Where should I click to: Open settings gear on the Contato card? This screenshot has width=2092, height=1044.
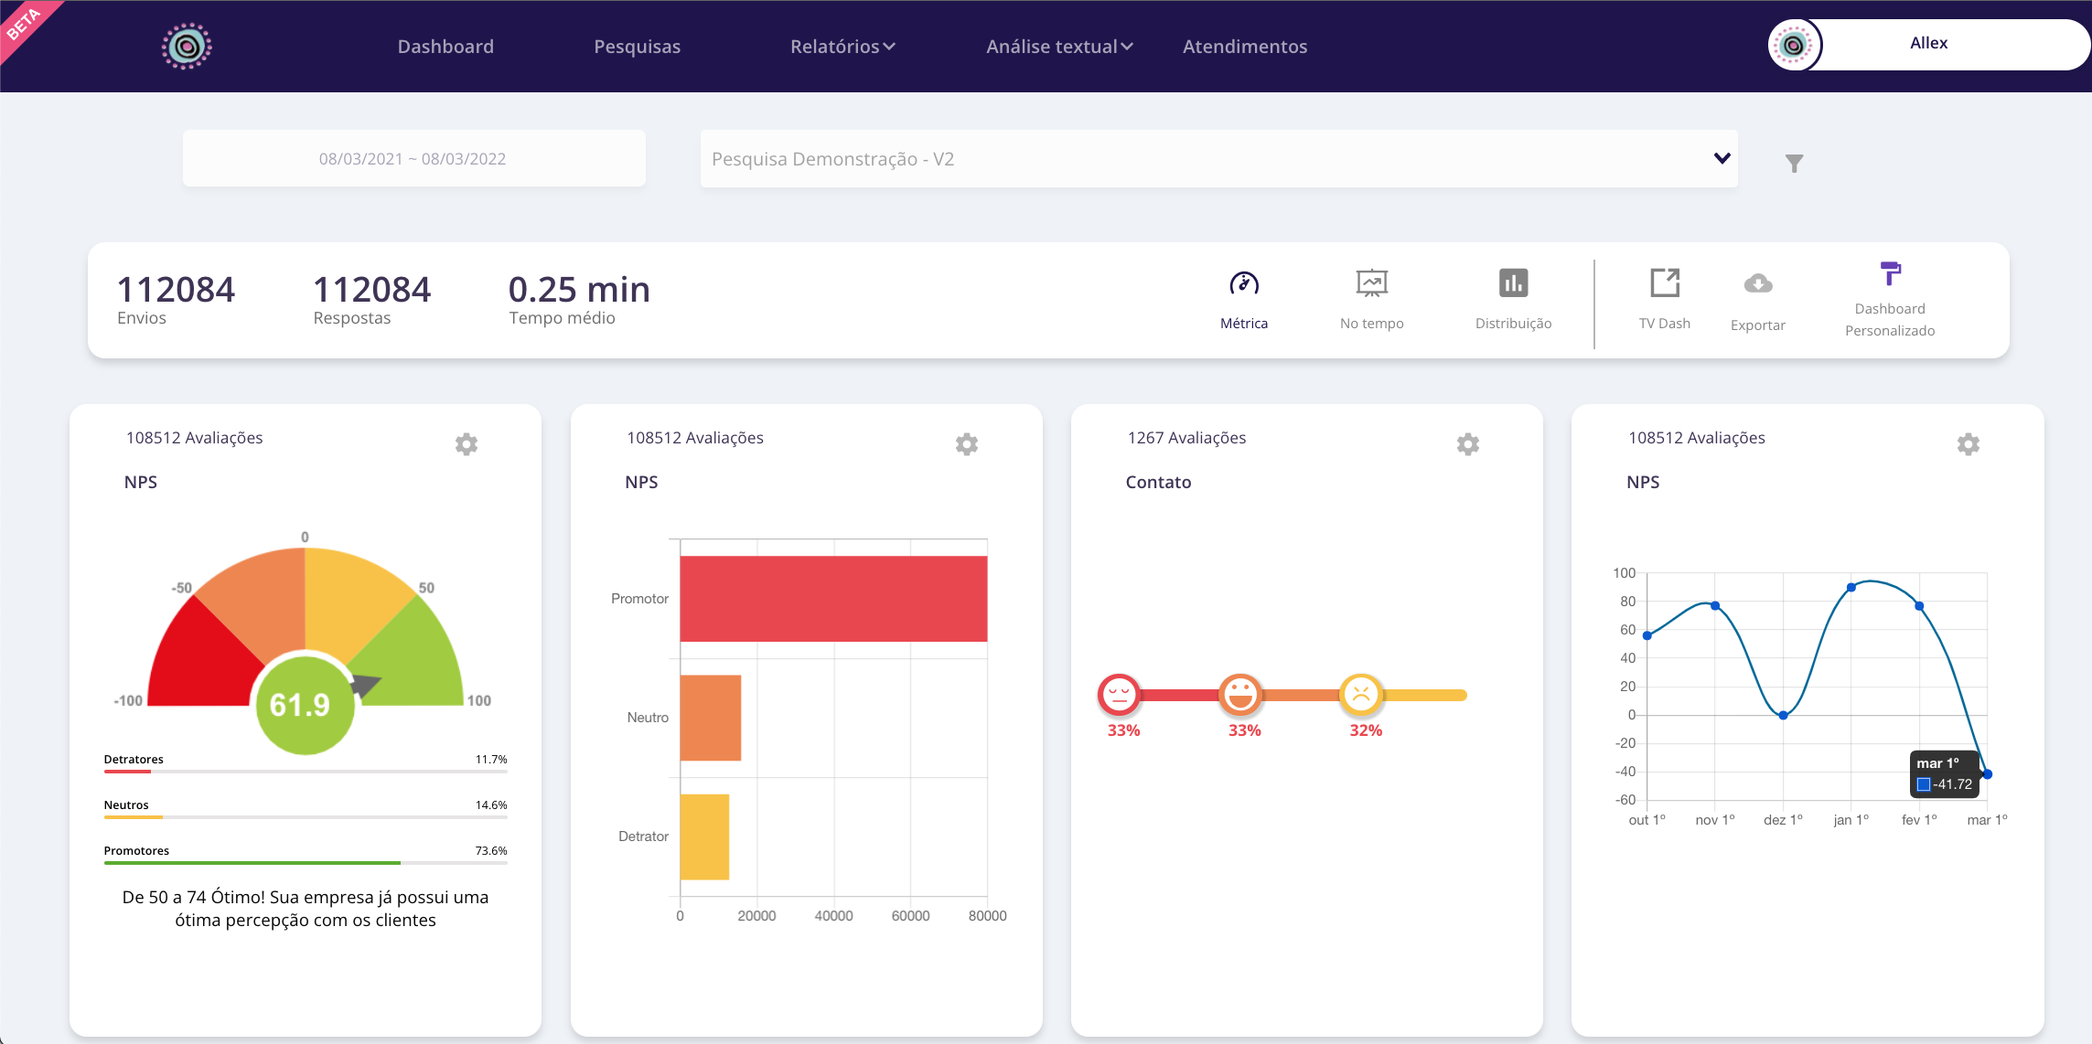1467,444
